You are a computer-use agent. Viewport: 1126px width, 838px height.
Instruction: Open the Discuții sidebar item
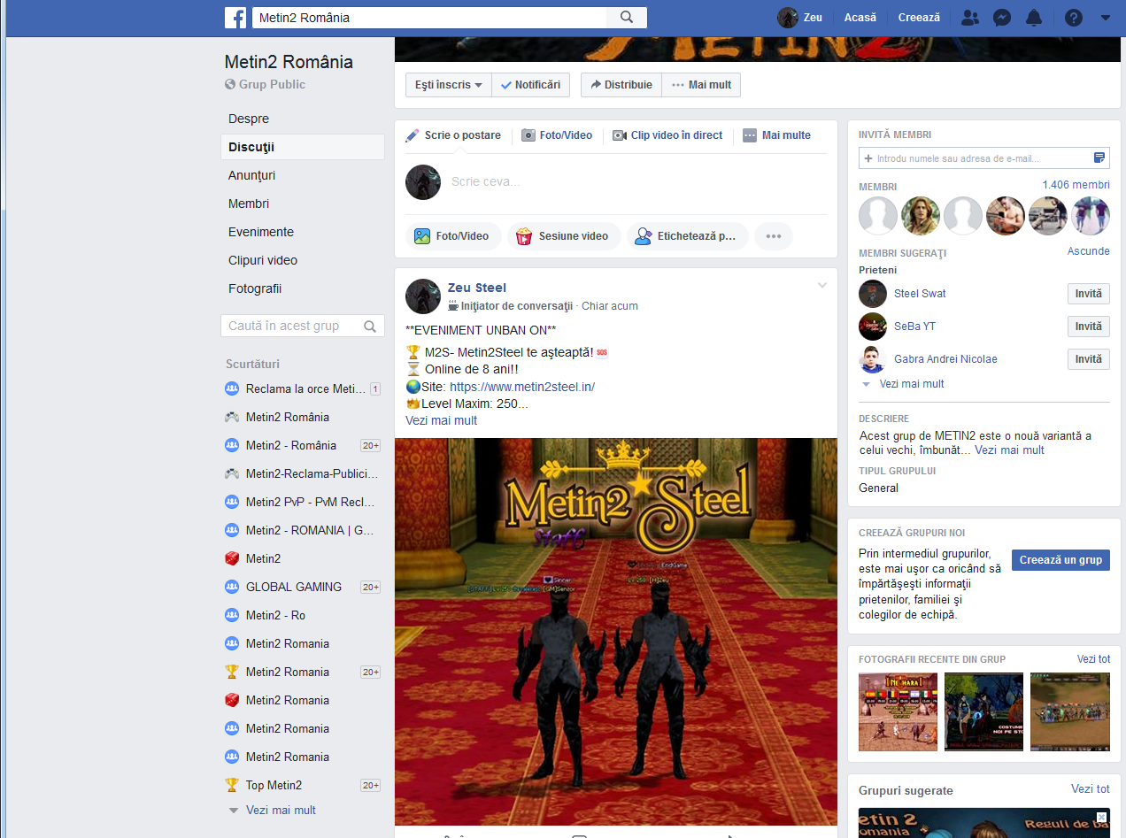(x=302, y=147)
